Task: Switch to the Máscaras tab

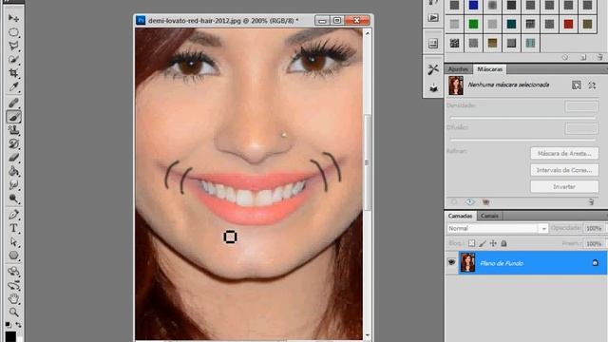Action: click(489, 69)
